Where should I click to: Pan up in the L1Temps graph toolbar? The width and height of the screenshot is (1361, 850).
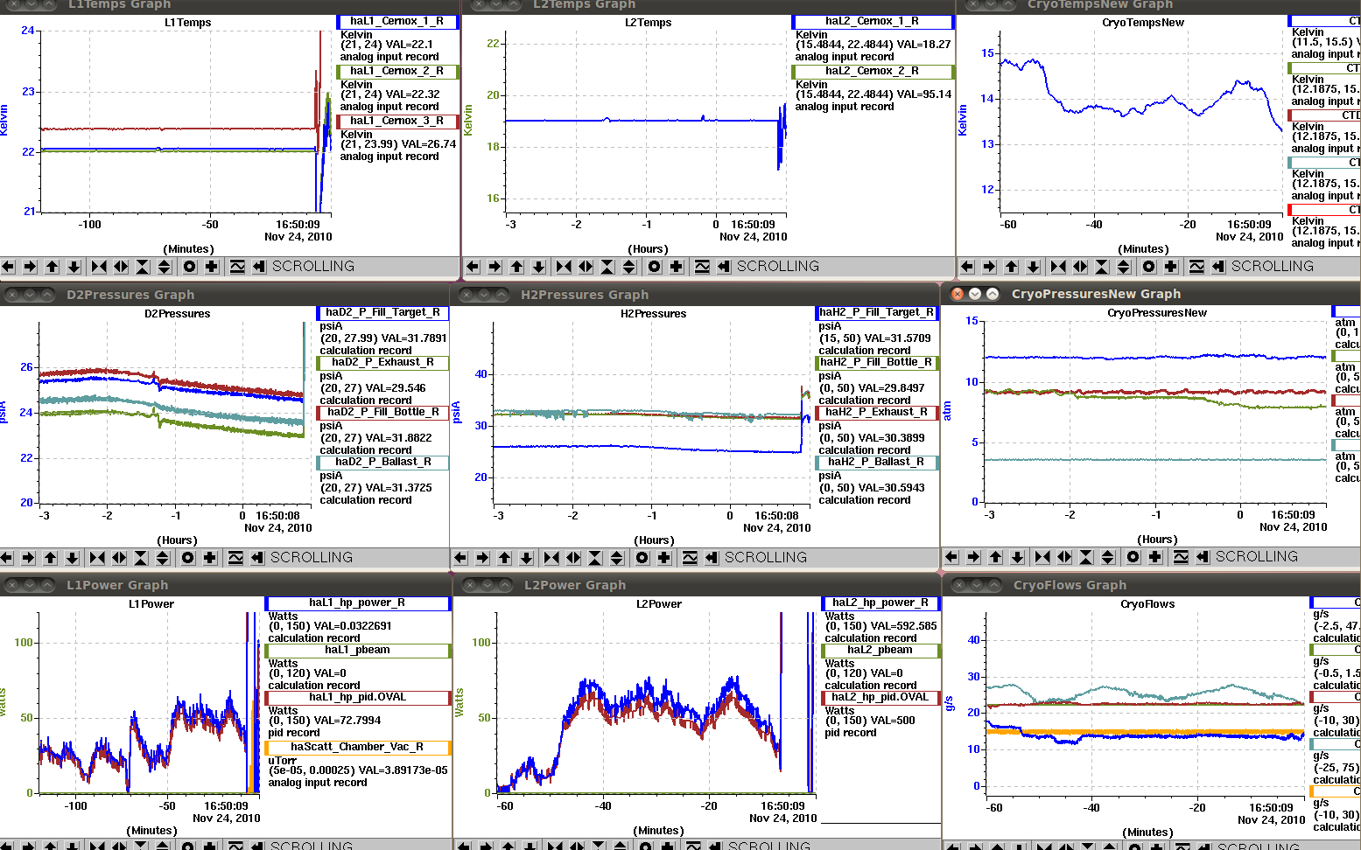pos(53,267)
